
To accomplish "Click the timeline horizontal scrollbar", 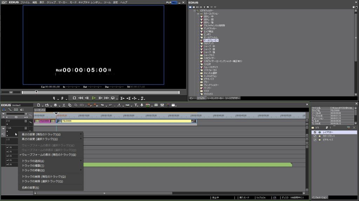I will [x=104, y=193].
